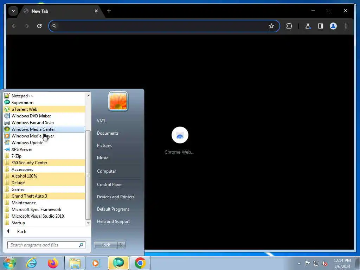Open Windows Media Player in Start menu list
This screenshot has width=360, height=270.
[44, 136]
